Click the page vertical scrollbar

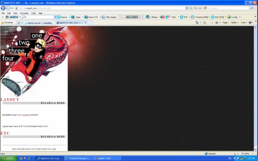255,89
